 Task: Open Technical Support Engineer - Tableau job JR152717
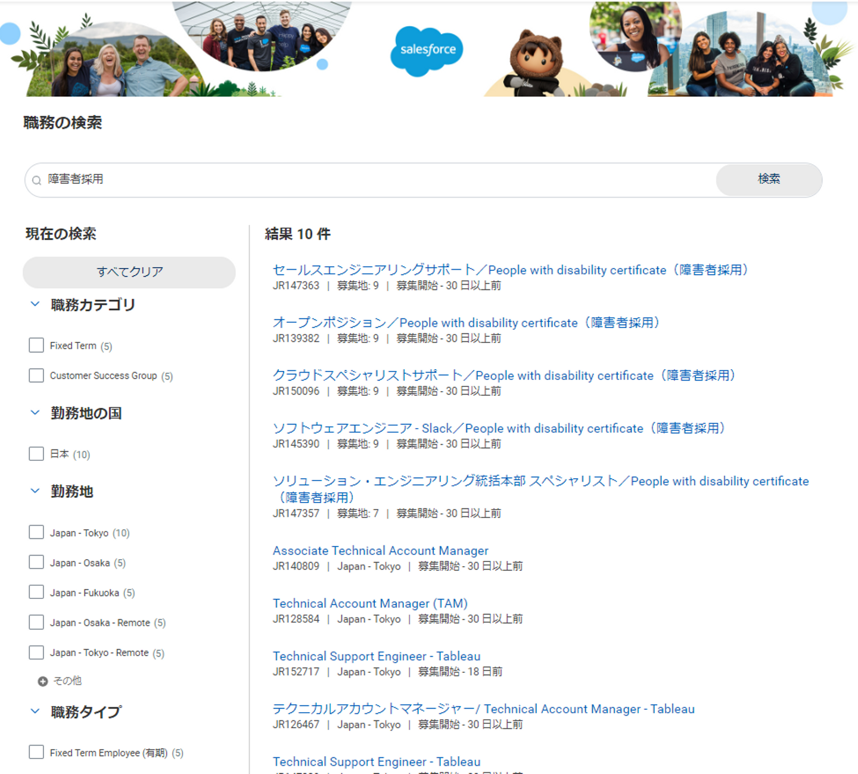point(377,656)
